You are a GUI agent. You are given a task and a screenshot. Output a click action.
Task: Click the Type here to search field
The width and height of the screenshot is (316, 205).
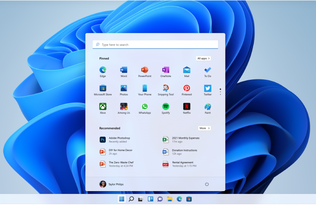[155, 45]
